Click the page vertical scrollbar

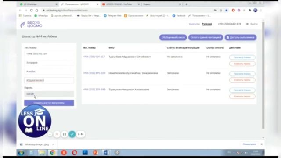[263, 75]
